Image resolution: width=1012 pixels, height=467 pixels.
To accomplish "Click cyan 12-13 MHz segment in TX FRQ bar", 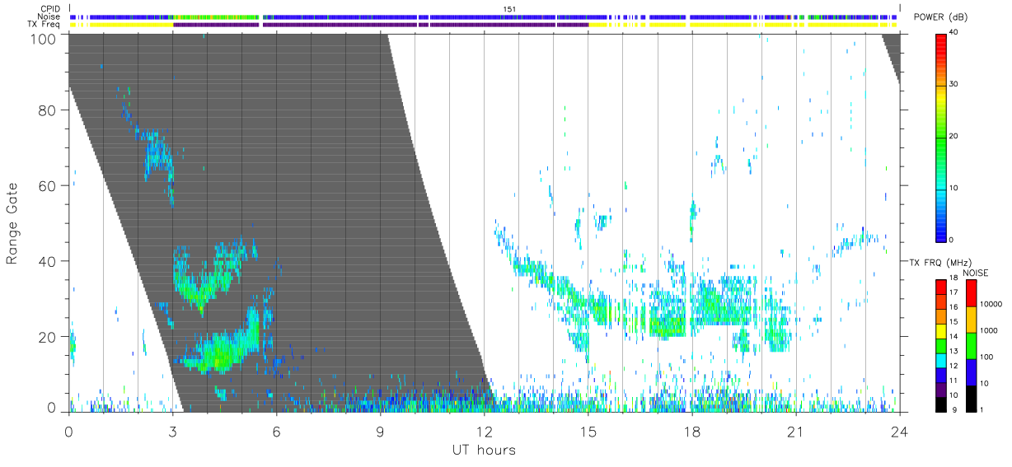I will coord(941,359).
